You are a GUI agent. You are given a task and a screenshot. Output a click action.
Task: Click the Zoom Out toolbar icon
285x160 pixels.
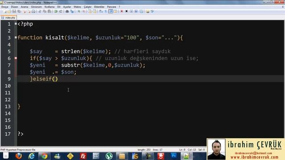point(84,12)
